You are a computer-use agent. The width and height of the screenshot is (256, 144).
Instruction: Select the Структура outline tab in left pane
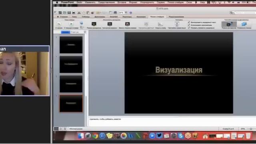[x=75, y=32]
